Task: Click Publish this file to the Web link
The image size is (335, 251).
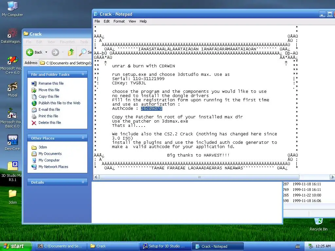Action: [60, 103]
